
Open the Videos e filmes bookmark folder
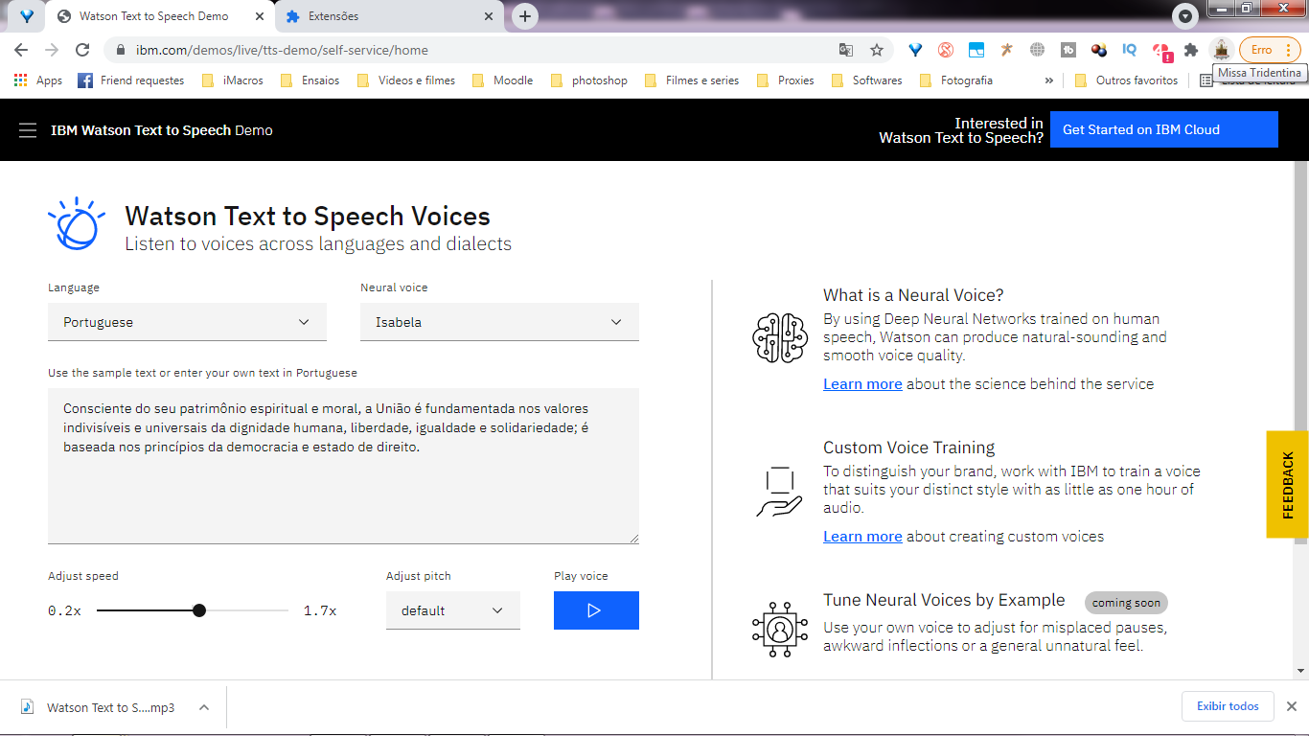(406, 80)
